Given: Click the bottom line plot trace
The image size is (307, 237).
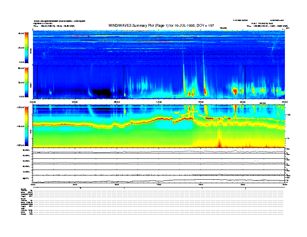Looking at the screenshot, I should (x=159, y=181).
